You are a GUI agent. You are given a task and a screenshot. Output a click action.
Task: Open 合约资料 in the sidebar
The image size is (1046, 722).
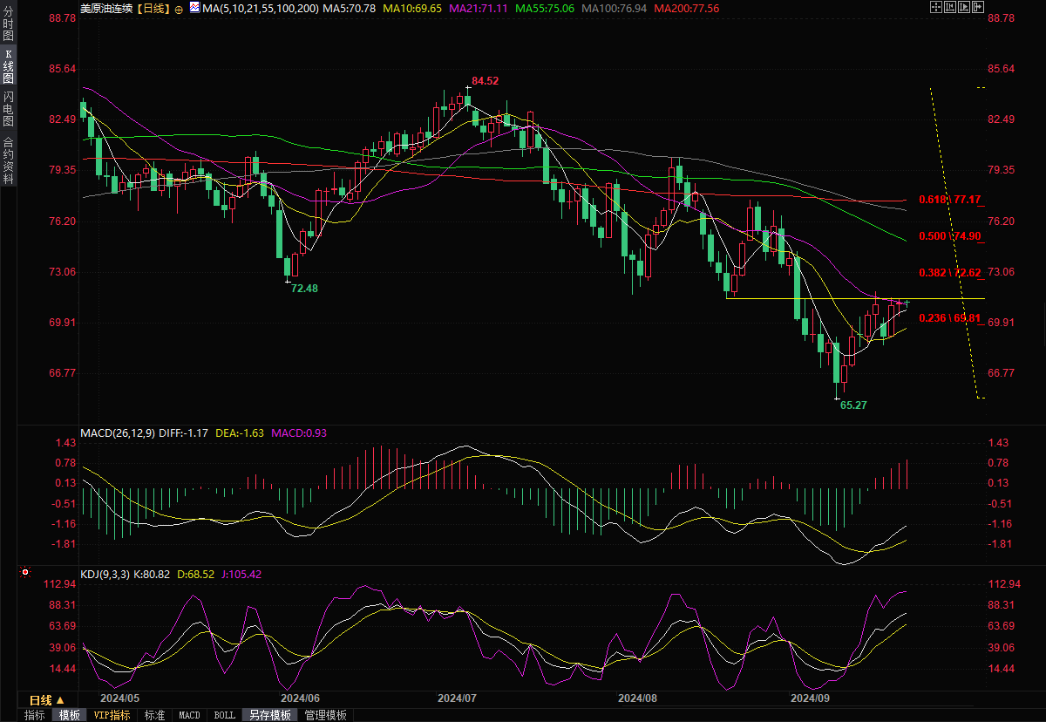(x=8, y=159)
